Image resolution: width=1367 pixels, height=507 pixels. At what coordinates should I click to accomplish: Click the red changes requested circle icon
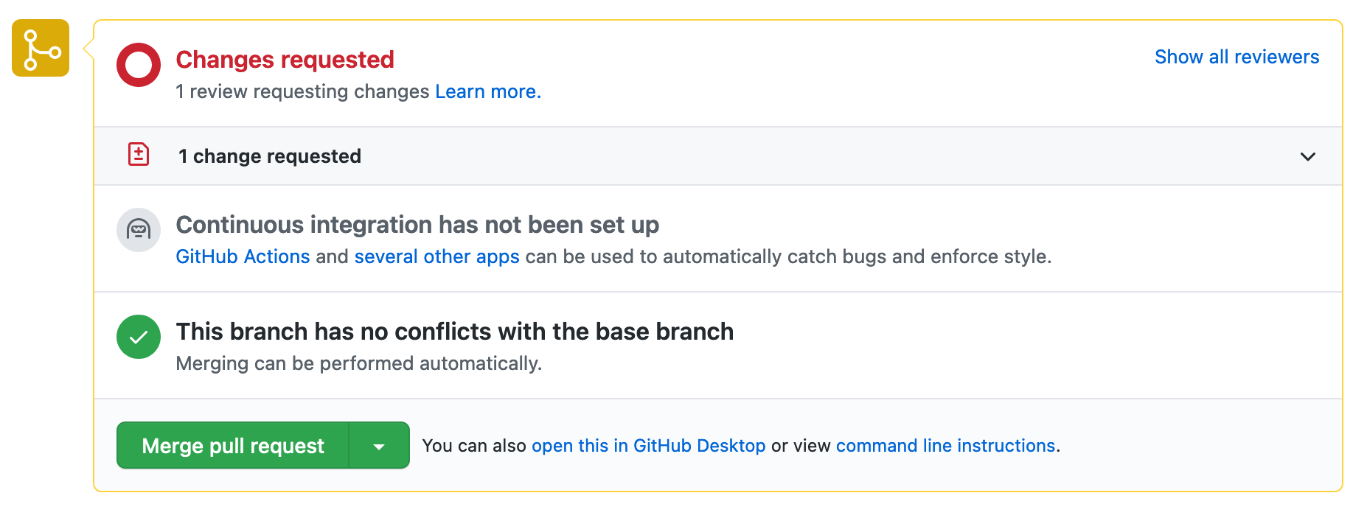[139, 65]
